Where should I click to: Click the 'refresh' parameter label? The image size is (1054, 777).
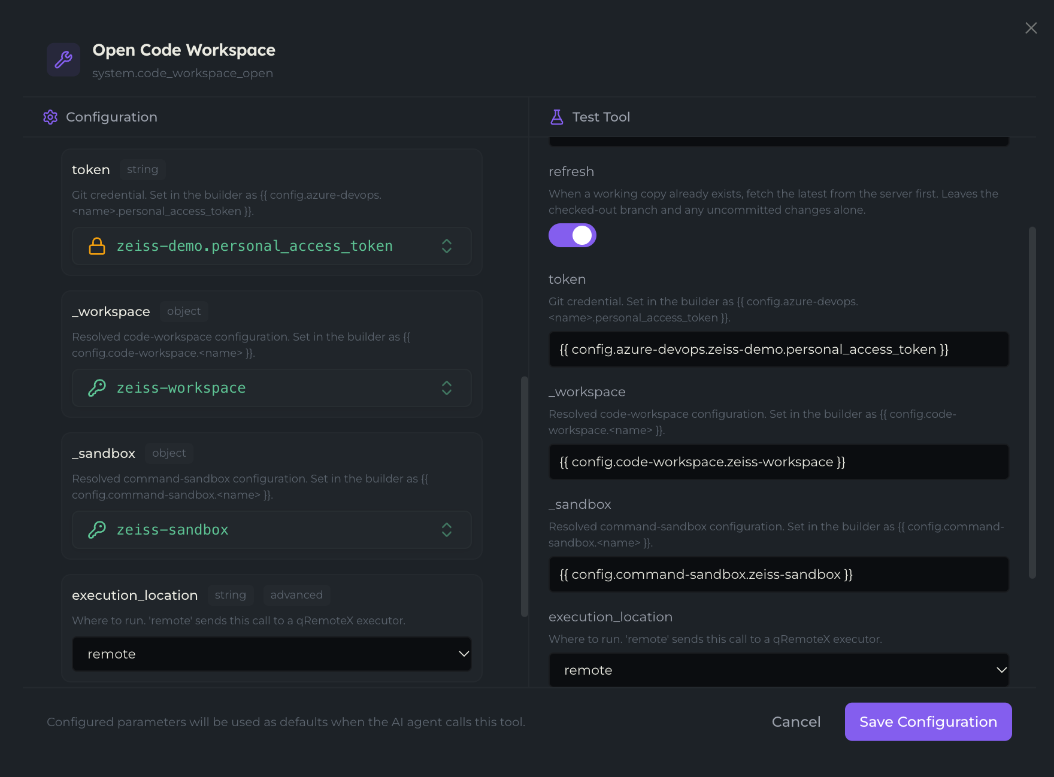pyautogui.click(x=571, y=171)
